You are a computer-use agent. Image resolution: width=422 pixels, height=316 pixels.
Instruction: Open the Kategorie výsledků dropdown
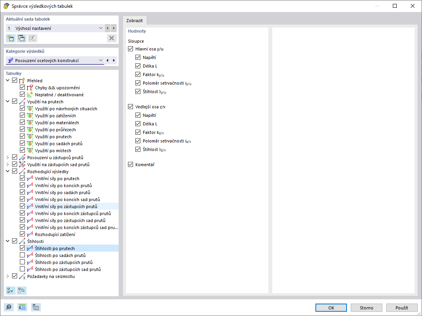pyautogui.click(x=100, y=61)
